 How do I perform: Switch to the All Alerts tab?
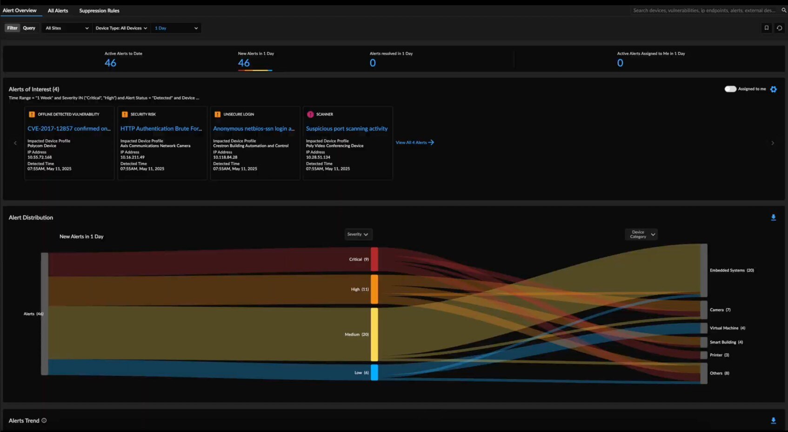pos(57,10)
